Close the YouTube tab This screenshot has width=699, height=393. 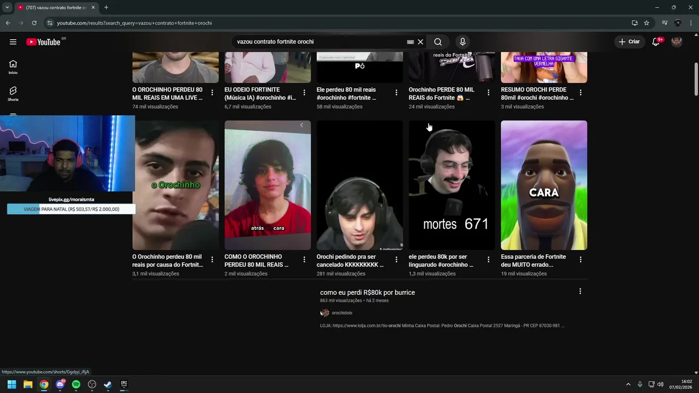coord(93,8)
